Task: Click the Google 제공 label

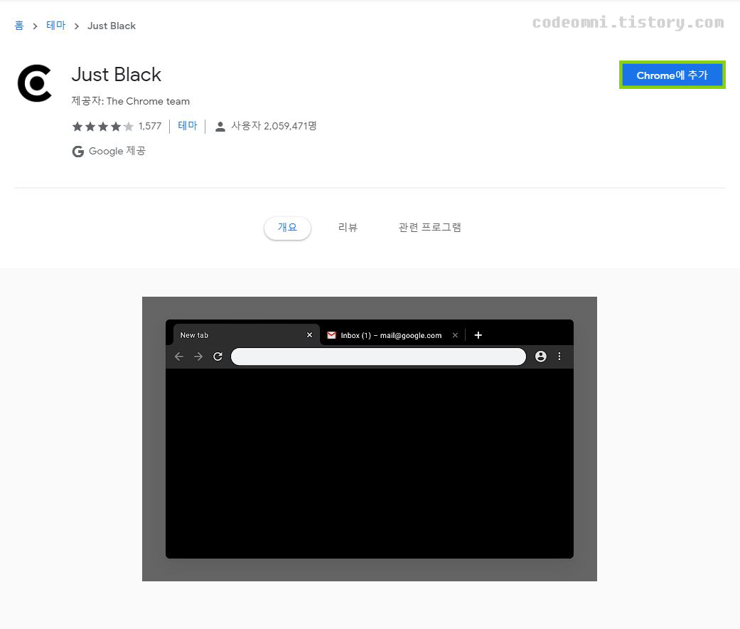Action: click(117, 151)
